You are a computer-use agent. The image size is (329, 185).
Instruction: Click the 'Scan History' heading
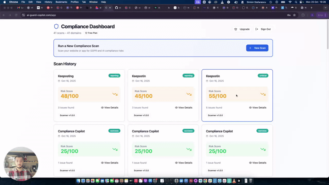pos(65,64)
